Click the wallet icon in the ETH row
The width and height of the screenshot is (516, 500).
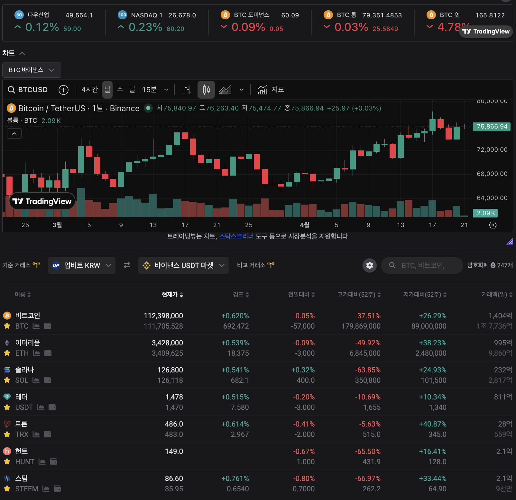coord(48,353)
